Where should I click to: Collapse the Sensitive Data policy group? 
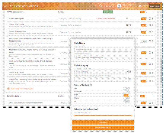pyautogui.click(x=21, y=96)
